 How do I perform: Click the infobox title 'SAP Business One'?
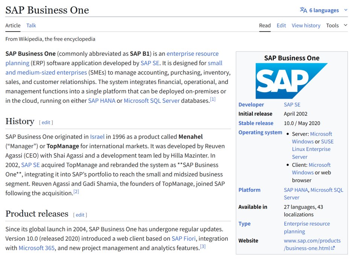291,58
